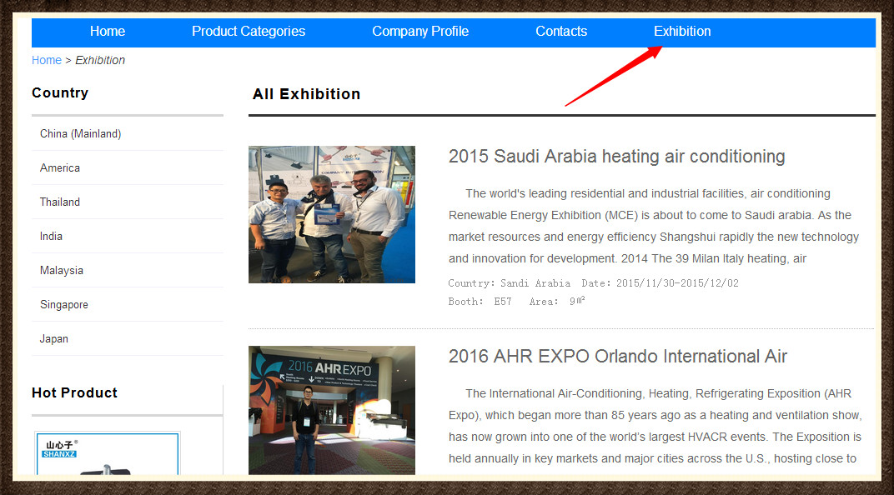Filter exhibitions by China (Mainland)

[81, 134]
